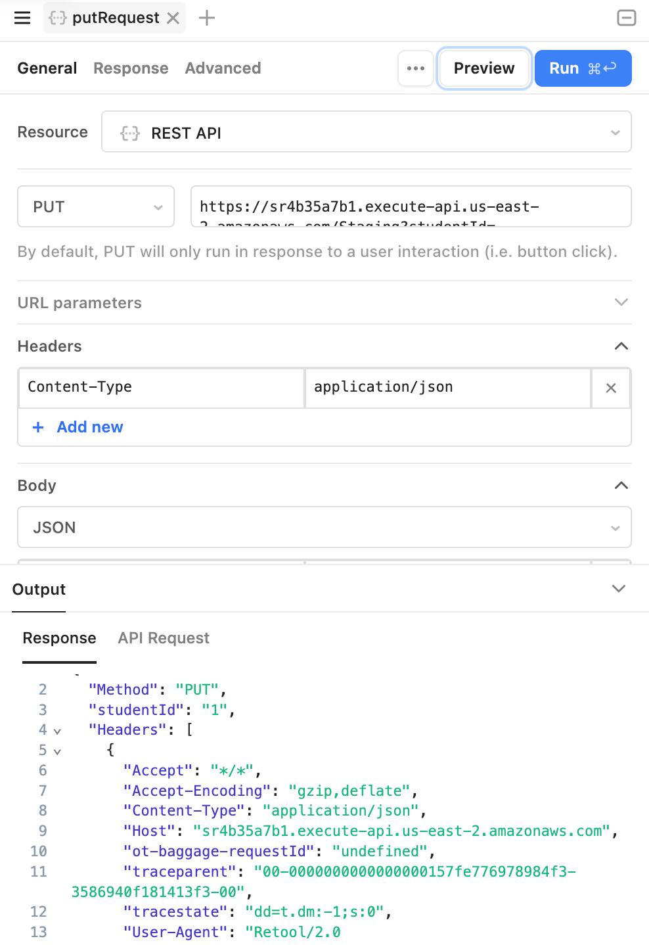649x945 pixels.
Task: Fold the Headers array on line 4
Action: pyautogui.click(x=57, y=731)
